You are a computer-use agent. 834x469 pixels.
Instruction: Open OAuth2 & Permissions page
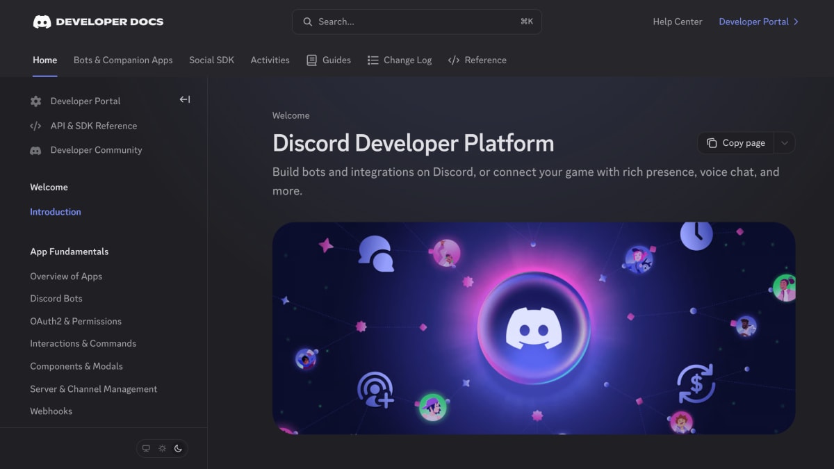click(x=76, y=322)
